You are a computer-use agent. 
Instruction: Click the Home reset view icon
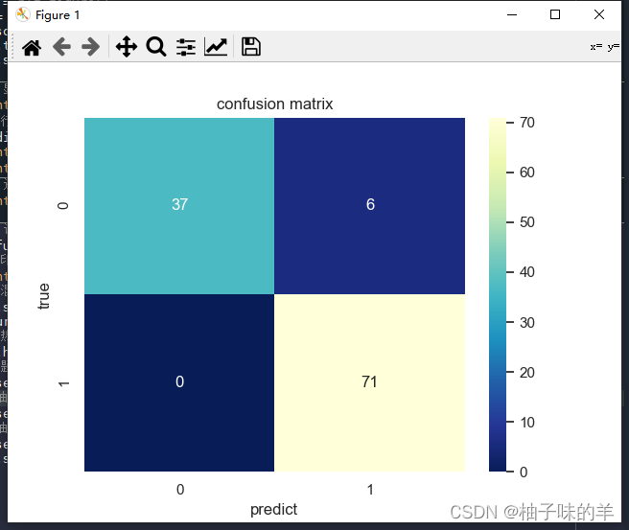(32, 47)
